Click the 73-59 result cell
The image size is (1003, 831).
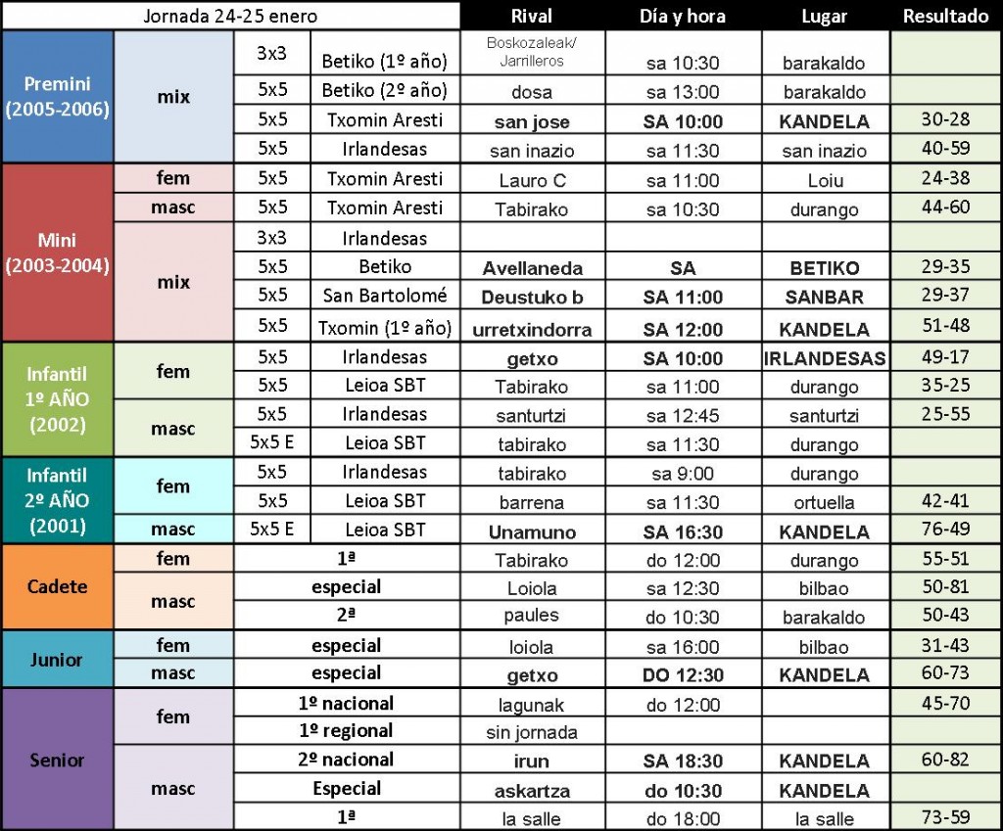[945, 817]
